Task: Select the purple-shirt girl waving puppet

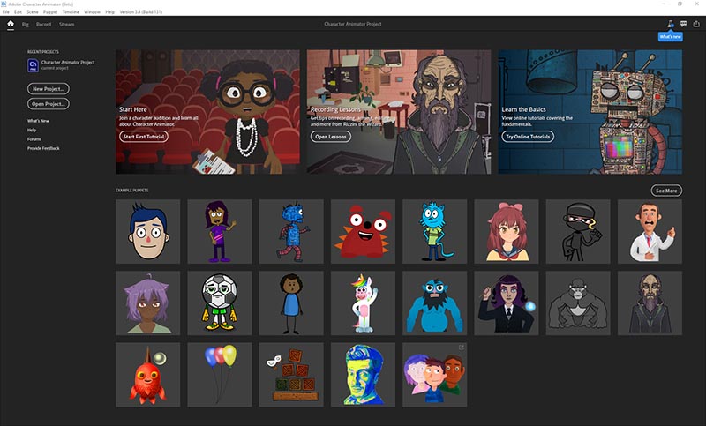Action: point(219,232)
